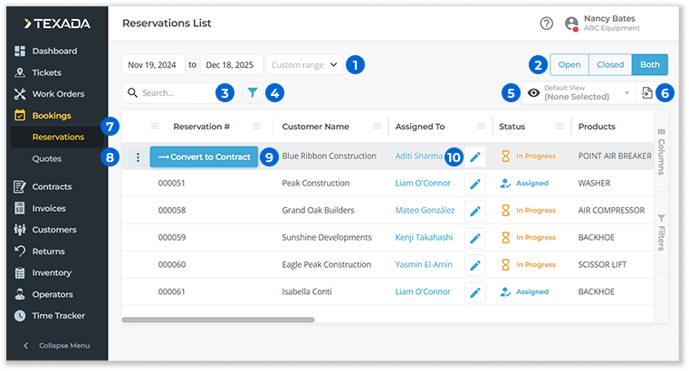Show only Open reservations
This screenshot has height=371, width=689.
[569, 64]
